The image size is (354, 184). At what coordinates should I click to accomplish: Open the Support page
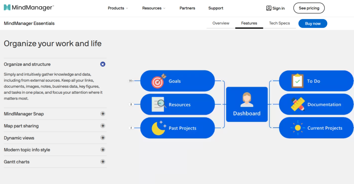(216, 8)
